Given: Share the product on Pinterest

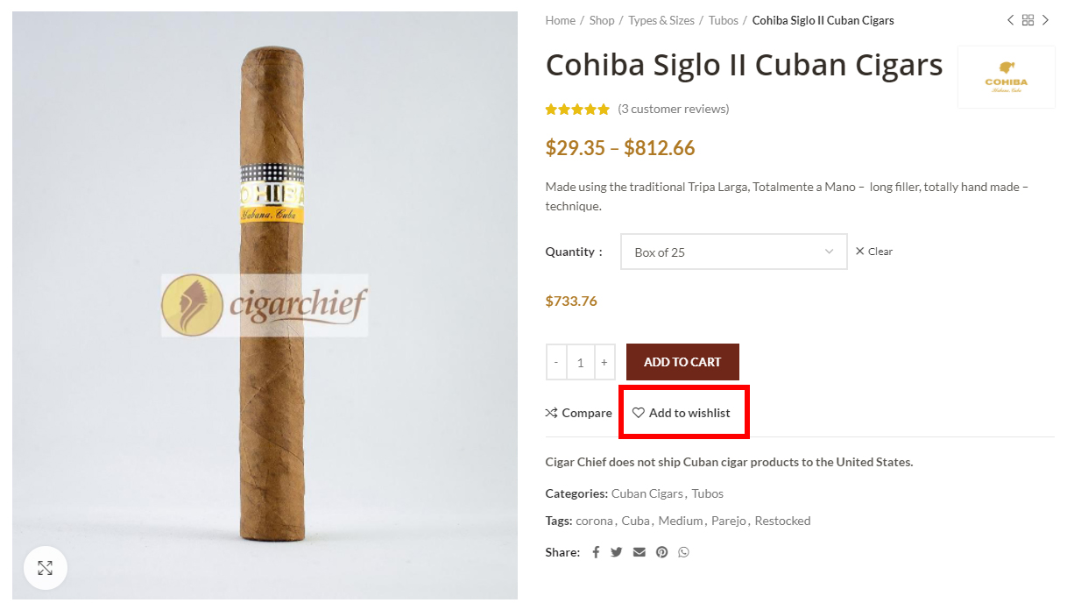Looking at the screenshot, I should (661, 552).
